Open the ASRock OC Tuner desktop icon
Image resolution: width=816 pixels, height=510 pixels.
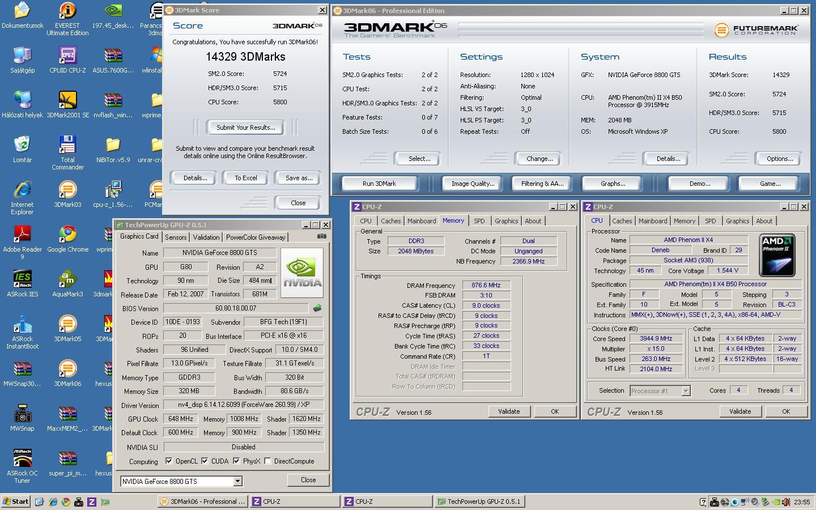coord(22,466)
